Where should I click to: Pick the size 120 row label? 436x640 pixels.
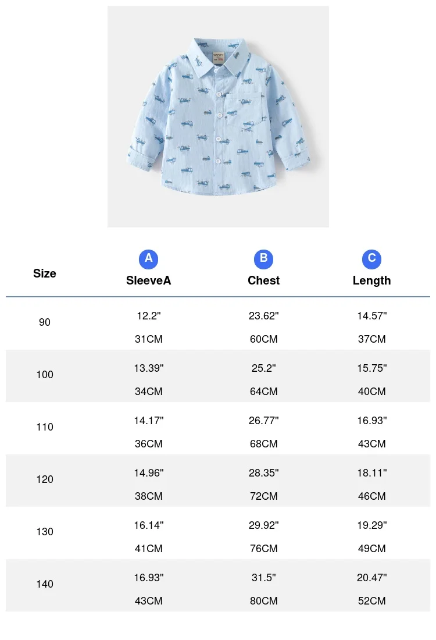(44, 479)
